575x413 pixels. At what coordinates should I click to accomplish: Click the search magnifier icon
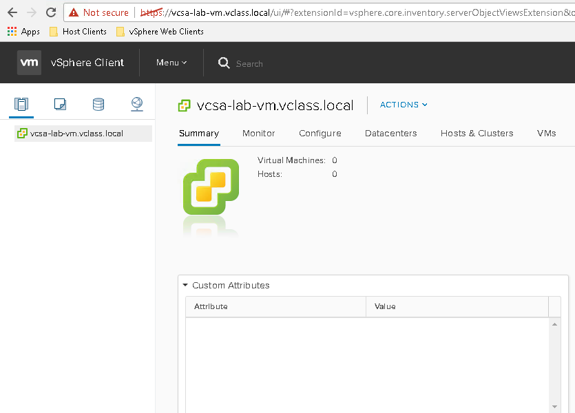click(x=224, y=63)
